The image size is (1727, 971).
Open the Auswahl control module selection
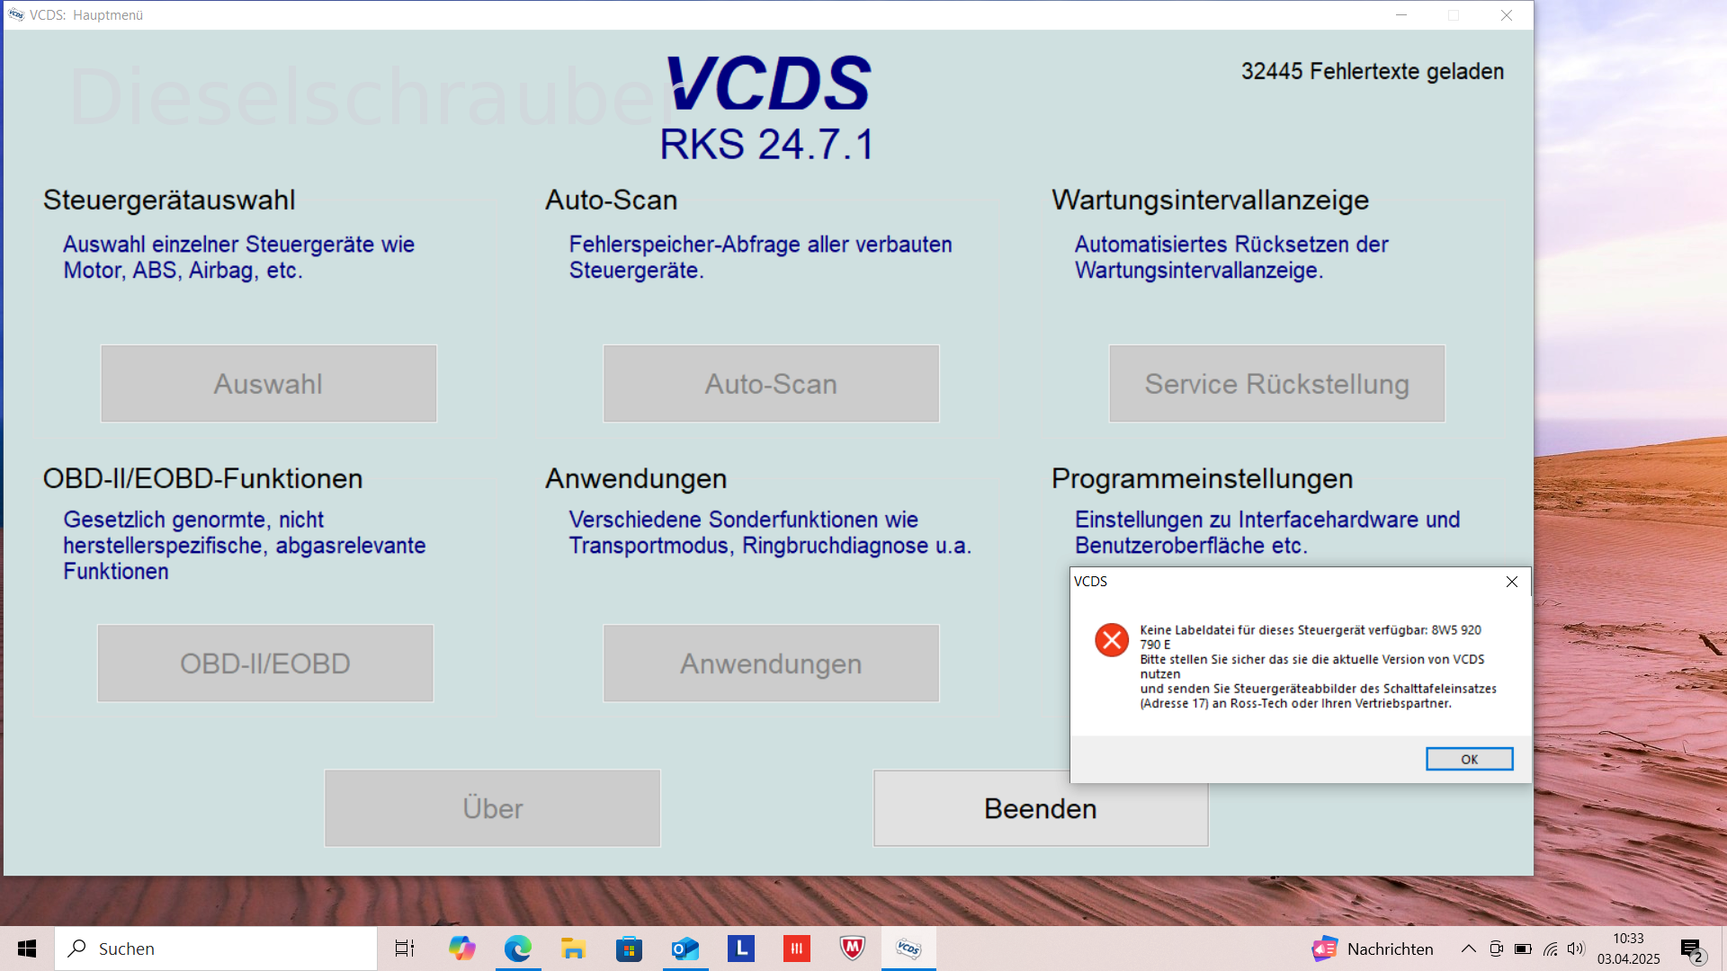(x=268, y=384)
